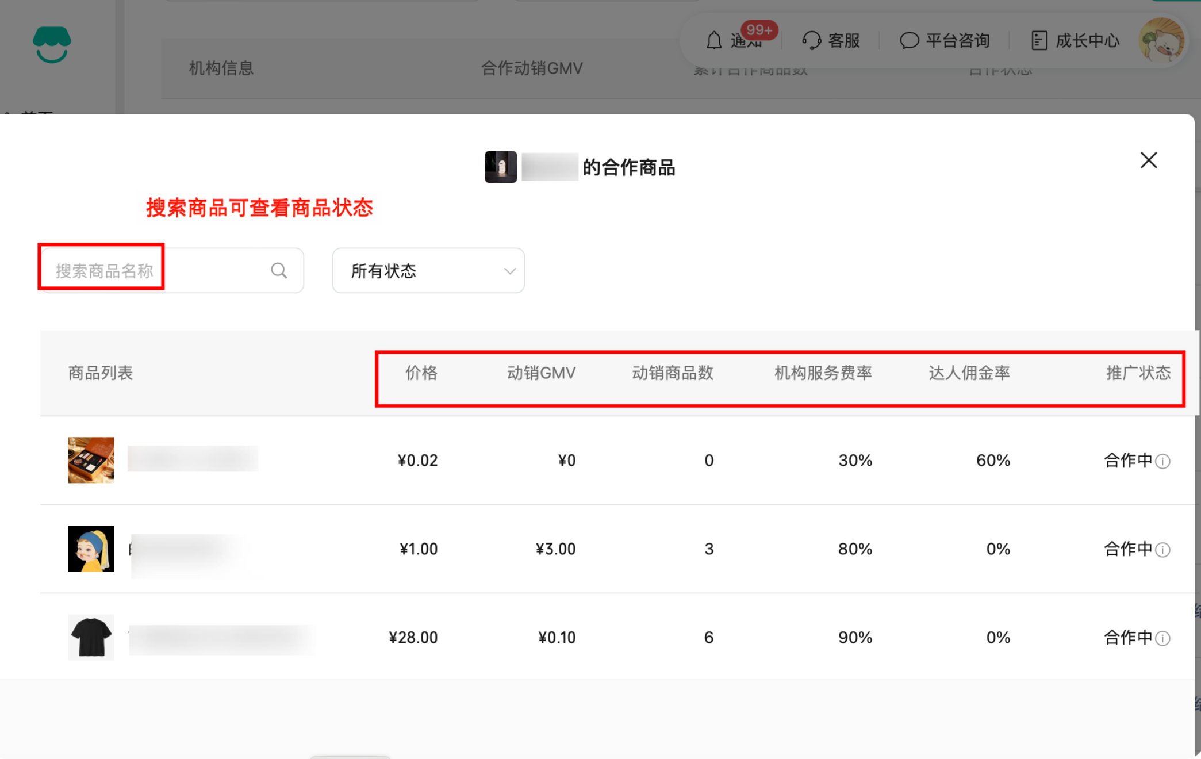Open the notifications bell icon
The height and width of the screenshot is (759, 1201).
[x=713, y=40]
